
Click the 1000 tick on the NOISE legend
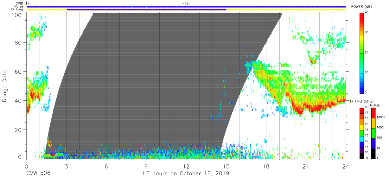tap(380, 127)
